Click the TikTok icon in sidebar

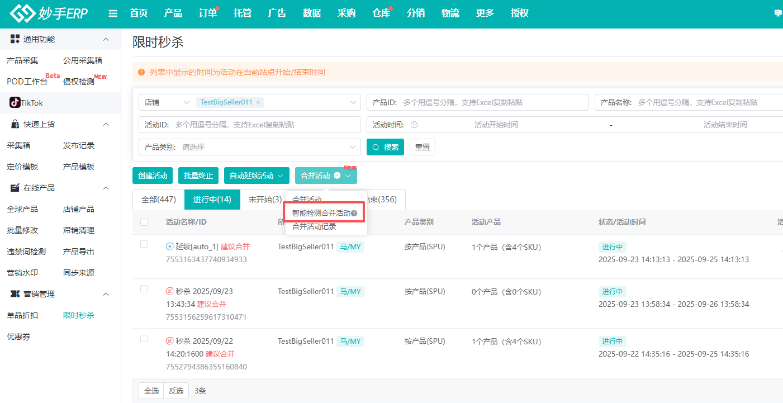pyautogui.click(x=15, y=103)
